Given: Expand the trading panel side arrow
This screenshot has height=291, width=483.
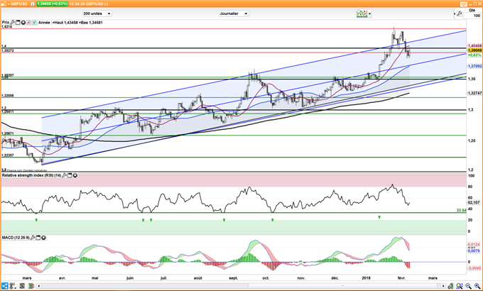Looking at the screenshot, I should 455,14.
